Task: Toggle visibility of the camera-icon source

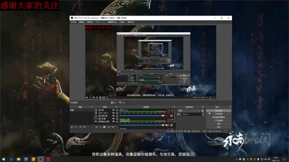Action: tap(113, 110)
